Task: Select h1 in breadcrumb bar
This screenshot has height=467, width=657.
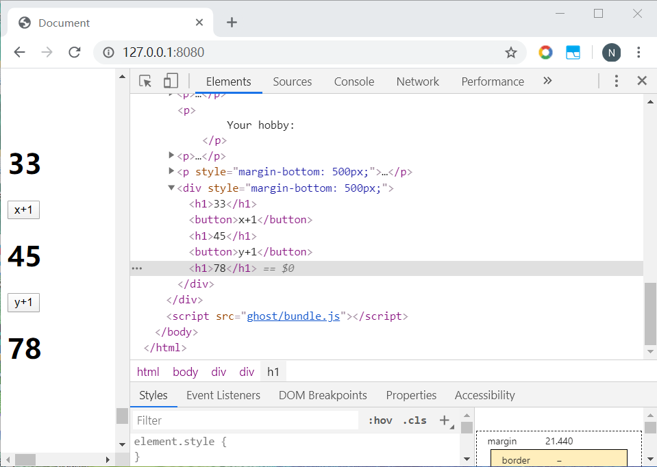Action: 273,372
